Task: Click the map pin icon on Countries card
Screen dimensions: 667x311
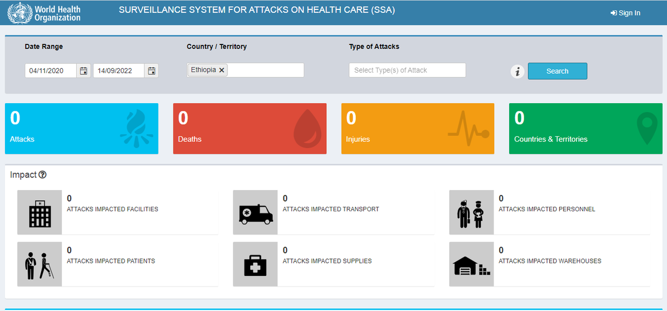Action: pos(646,129)
